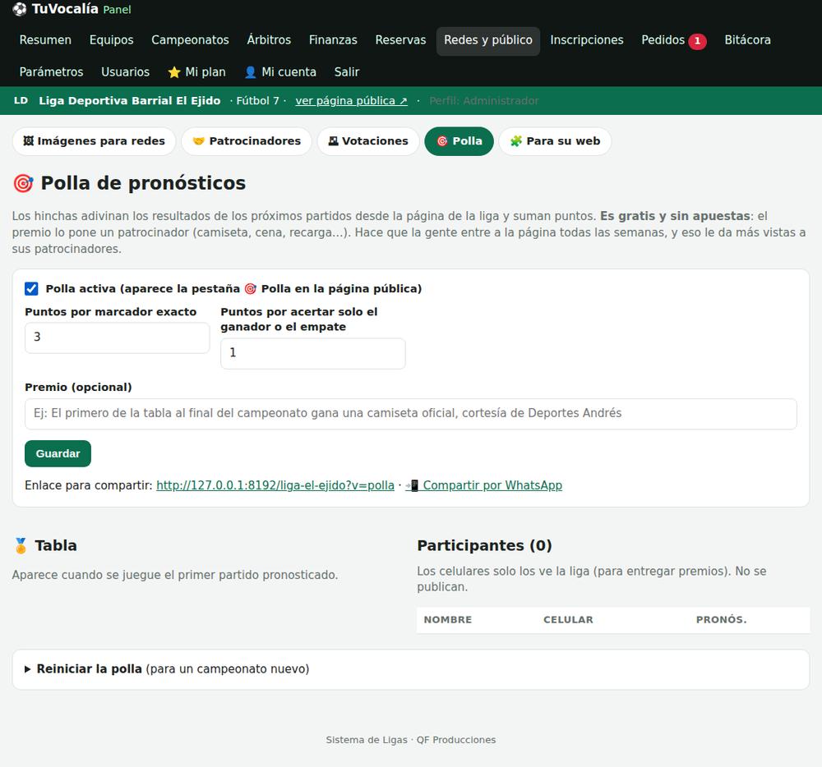Viewport: 822px width, 767px height.
Task: Select Redes y público menu item
Action: point(488,41)
